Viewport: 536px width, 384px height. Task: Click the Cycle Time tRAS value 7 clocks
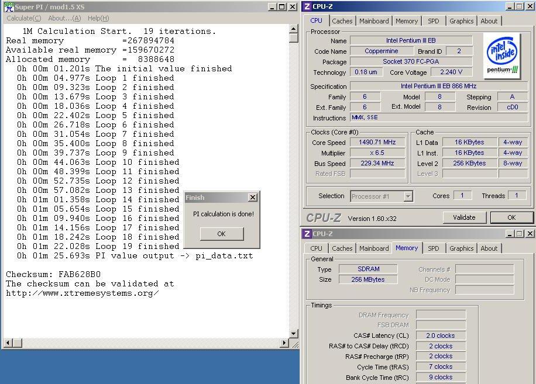(x=441, y=367)
